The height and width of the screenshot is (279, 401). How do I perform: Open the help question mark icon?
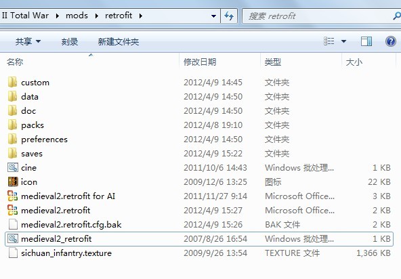[391, 41]
